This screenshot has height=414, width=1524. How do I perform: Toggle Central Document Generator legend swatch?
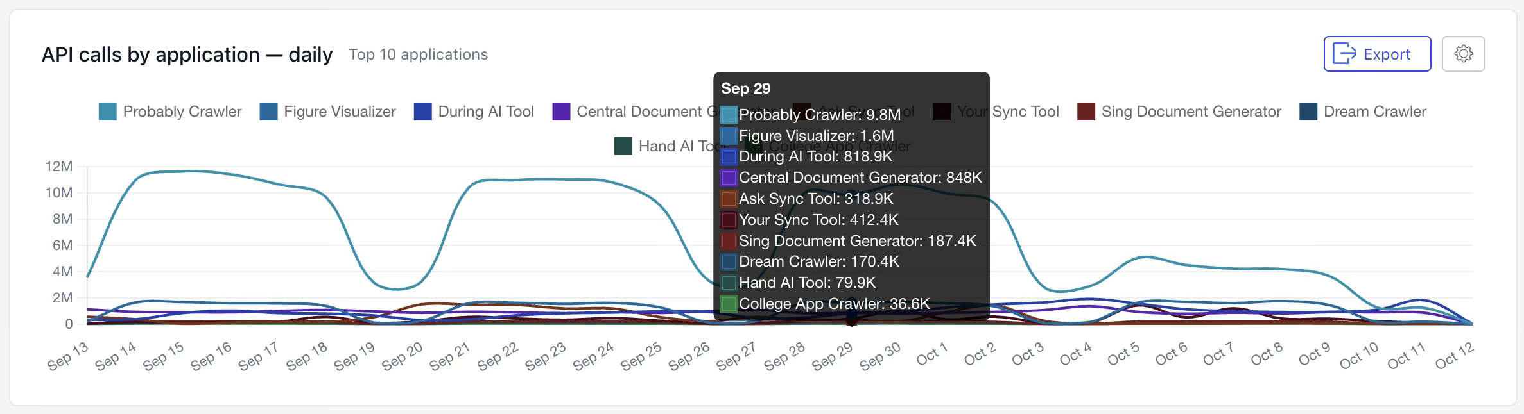(x=561, y=112)
